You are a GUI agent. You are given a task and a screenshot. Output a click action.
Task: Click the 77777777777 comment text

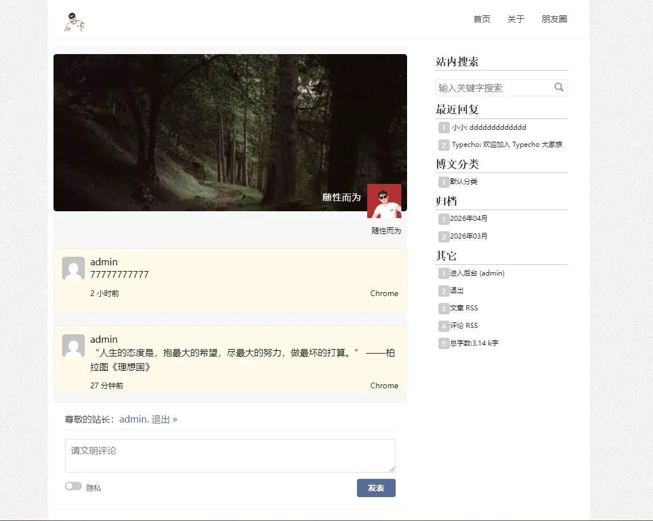pos(120,274)
